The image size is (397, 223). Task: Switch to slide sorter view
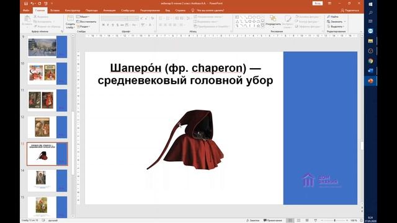click(299, 221)
